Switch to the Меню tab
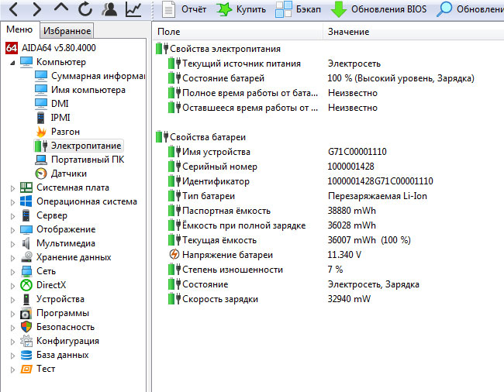The image size is (504, 392). point(19,29)
